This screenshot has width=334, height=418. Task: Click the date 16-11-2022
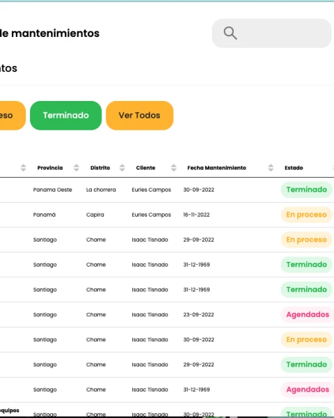196,215
